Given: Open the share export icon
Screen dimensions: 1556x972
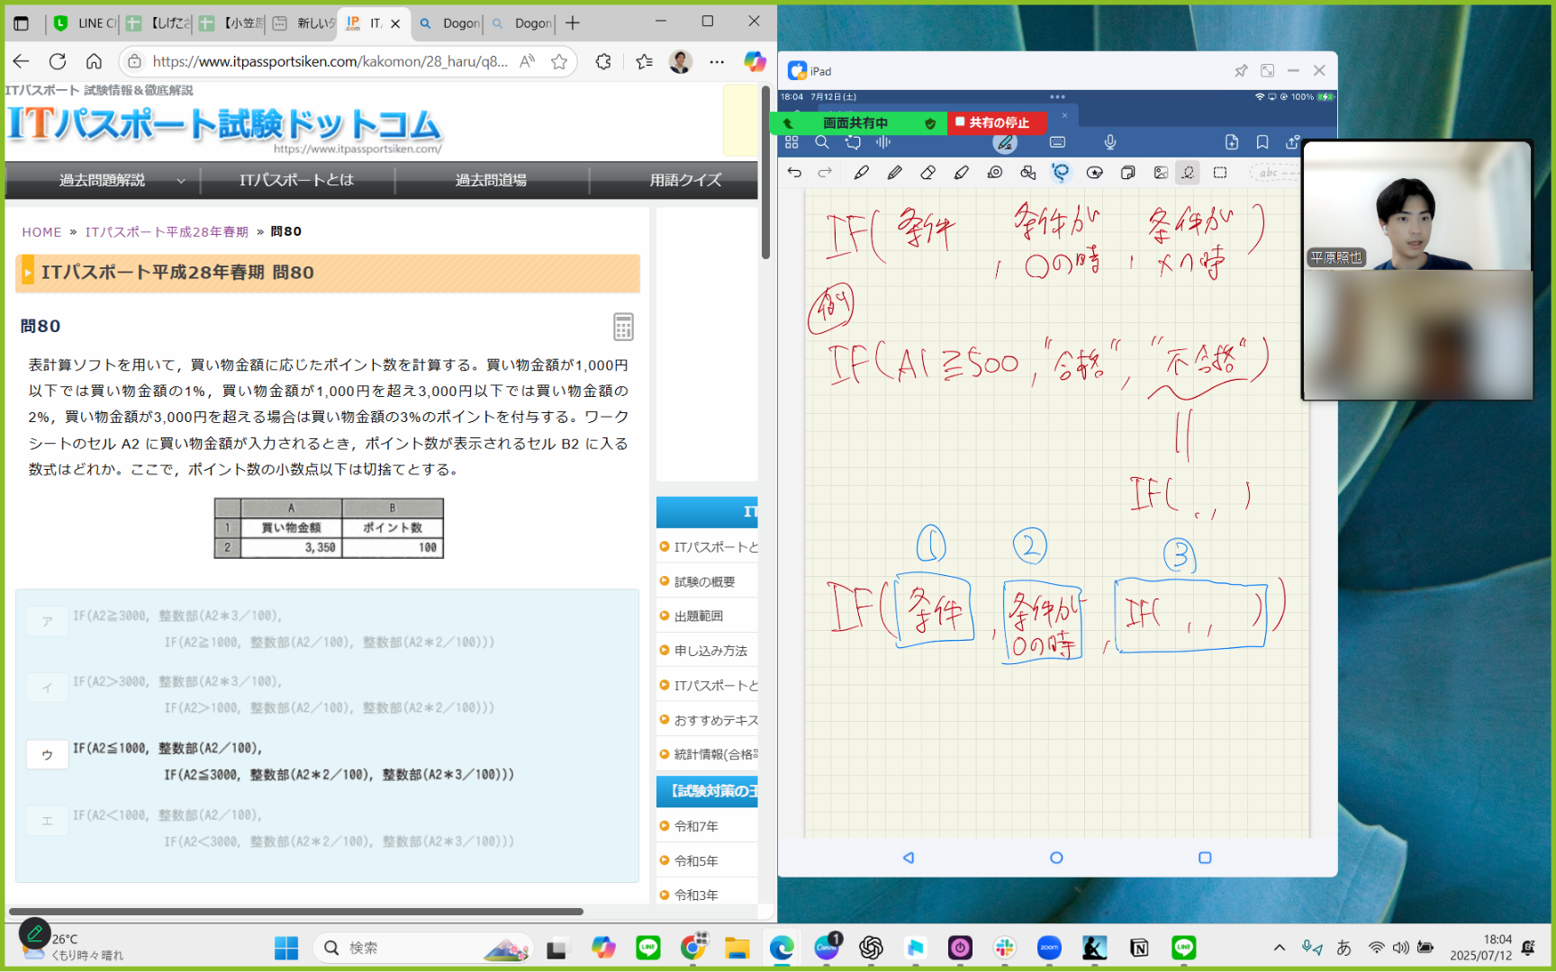Looking at the screenshot, I should tap(1292, 142).
